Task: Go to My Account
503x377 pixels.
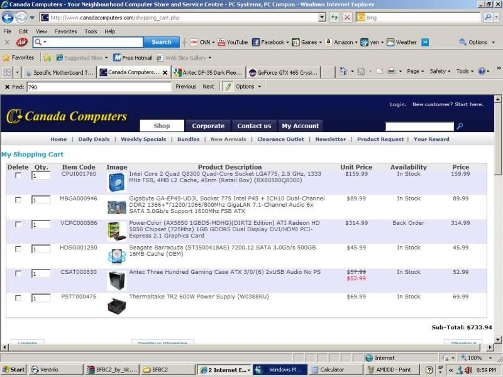Action: pyautogui.click(x=301, y=126)
